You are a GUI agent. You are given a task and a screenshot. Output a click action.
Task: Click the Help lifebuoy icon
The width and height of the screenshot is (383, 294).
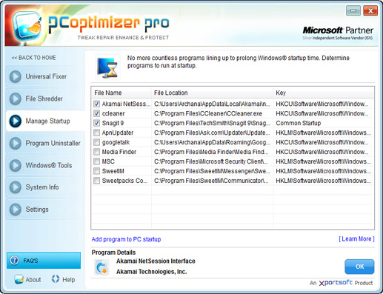tap(56, 279)
